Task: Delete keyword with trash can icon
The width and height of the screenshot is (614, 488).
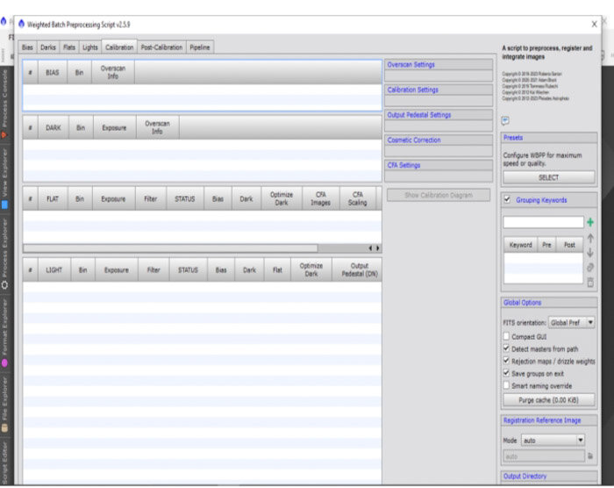Action: click(590, 282)
